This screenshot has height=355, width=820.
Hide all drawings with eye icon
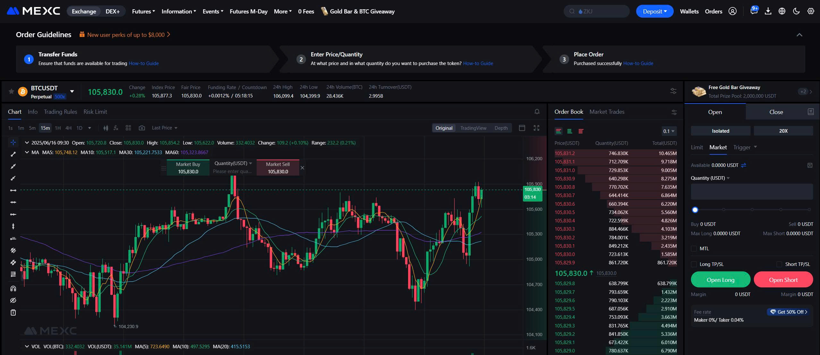tap(13, 300)
